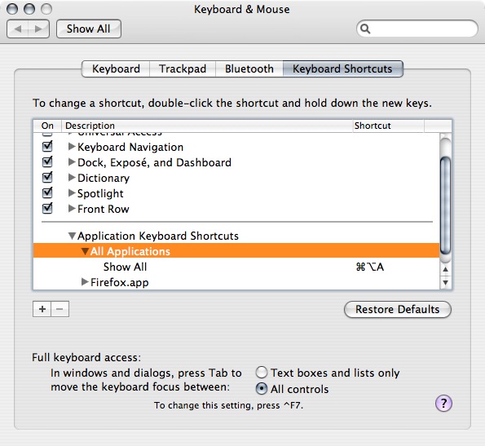This screenshot has width=485, height=446.
Task: Expand the Dictionary group
Action: pos(72,177)
